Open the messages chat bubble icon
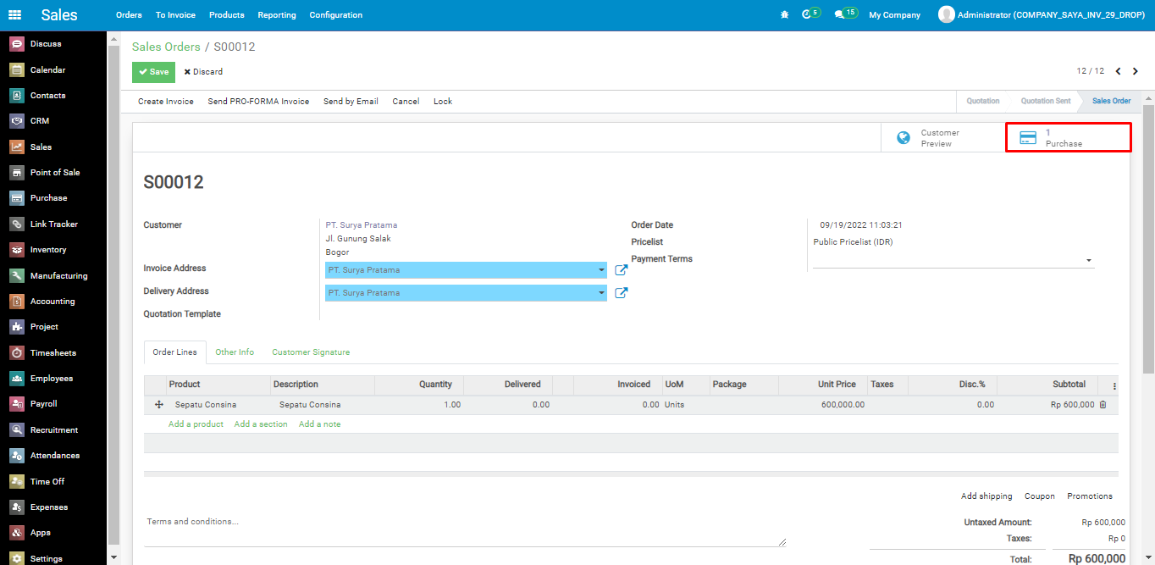This screenshot has height=565, width=1155. pyautogui.click(x=839, y=15)
